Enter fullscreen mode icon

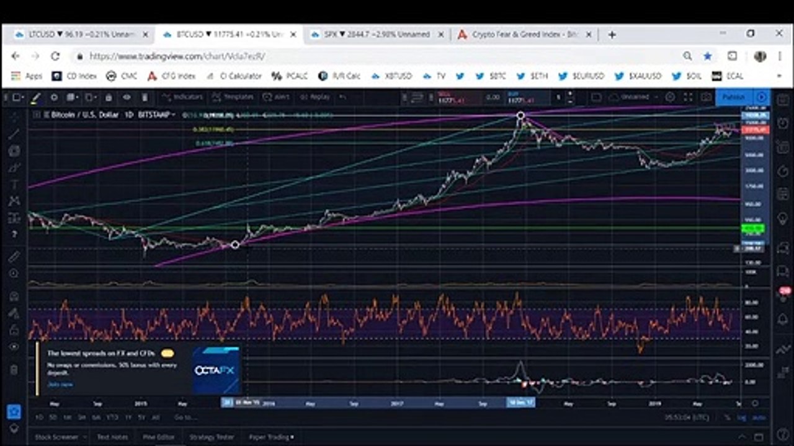point(688,97)
